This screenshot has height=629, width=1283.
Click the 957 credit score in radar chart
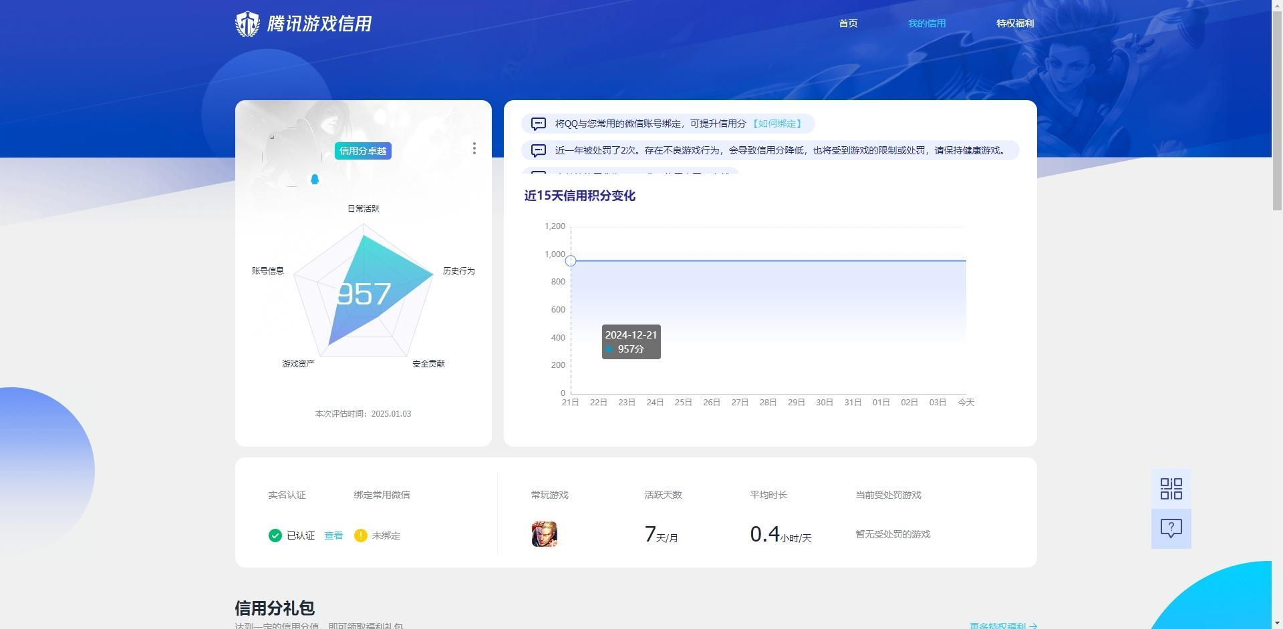pos(364,294)
